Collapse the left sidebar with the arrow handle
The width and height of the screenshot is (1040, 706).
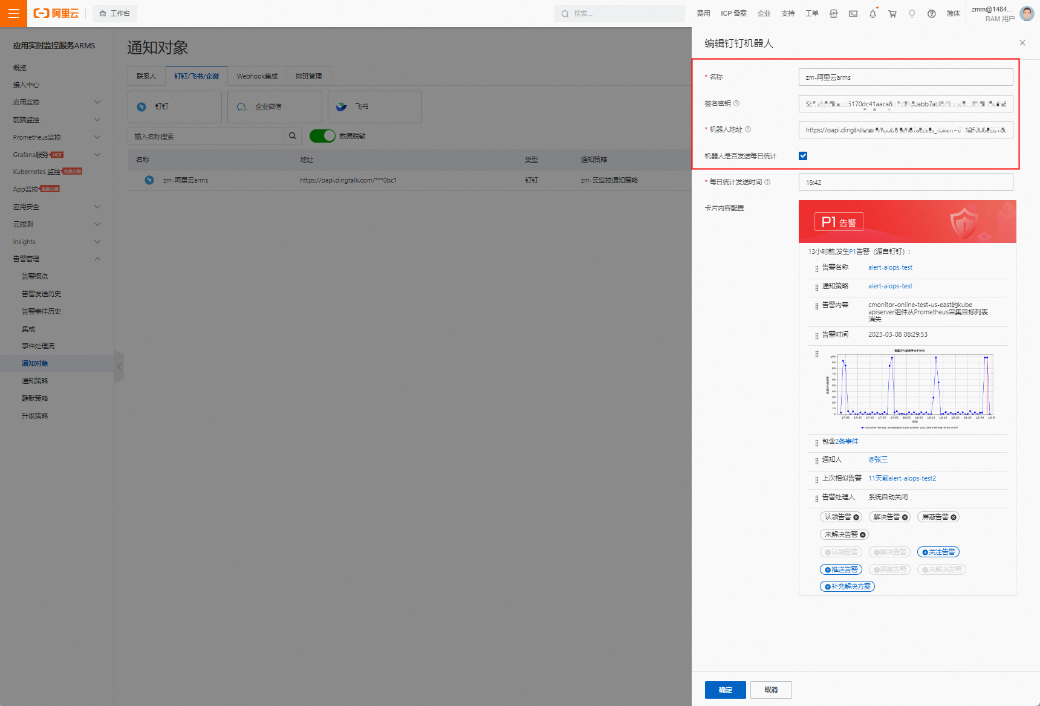click(119, 367)
